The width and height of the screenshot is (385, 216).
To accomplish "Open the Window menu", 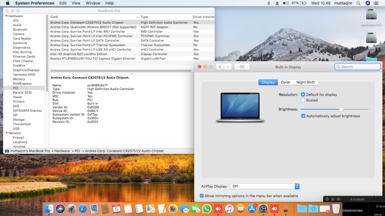I will tap(93, 3).
